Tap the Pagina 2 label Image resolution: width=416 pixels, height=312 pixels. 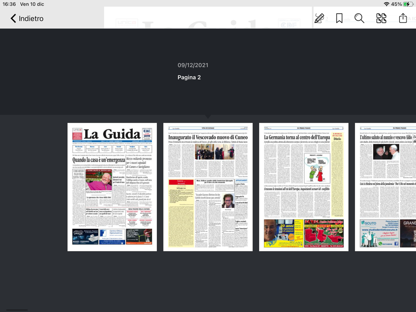click(x=189, y=77)
